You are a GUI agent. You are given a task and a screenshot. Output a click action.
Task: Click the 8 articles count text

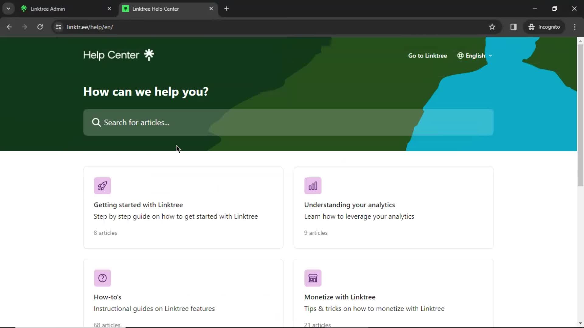click(x=105, y=233)
